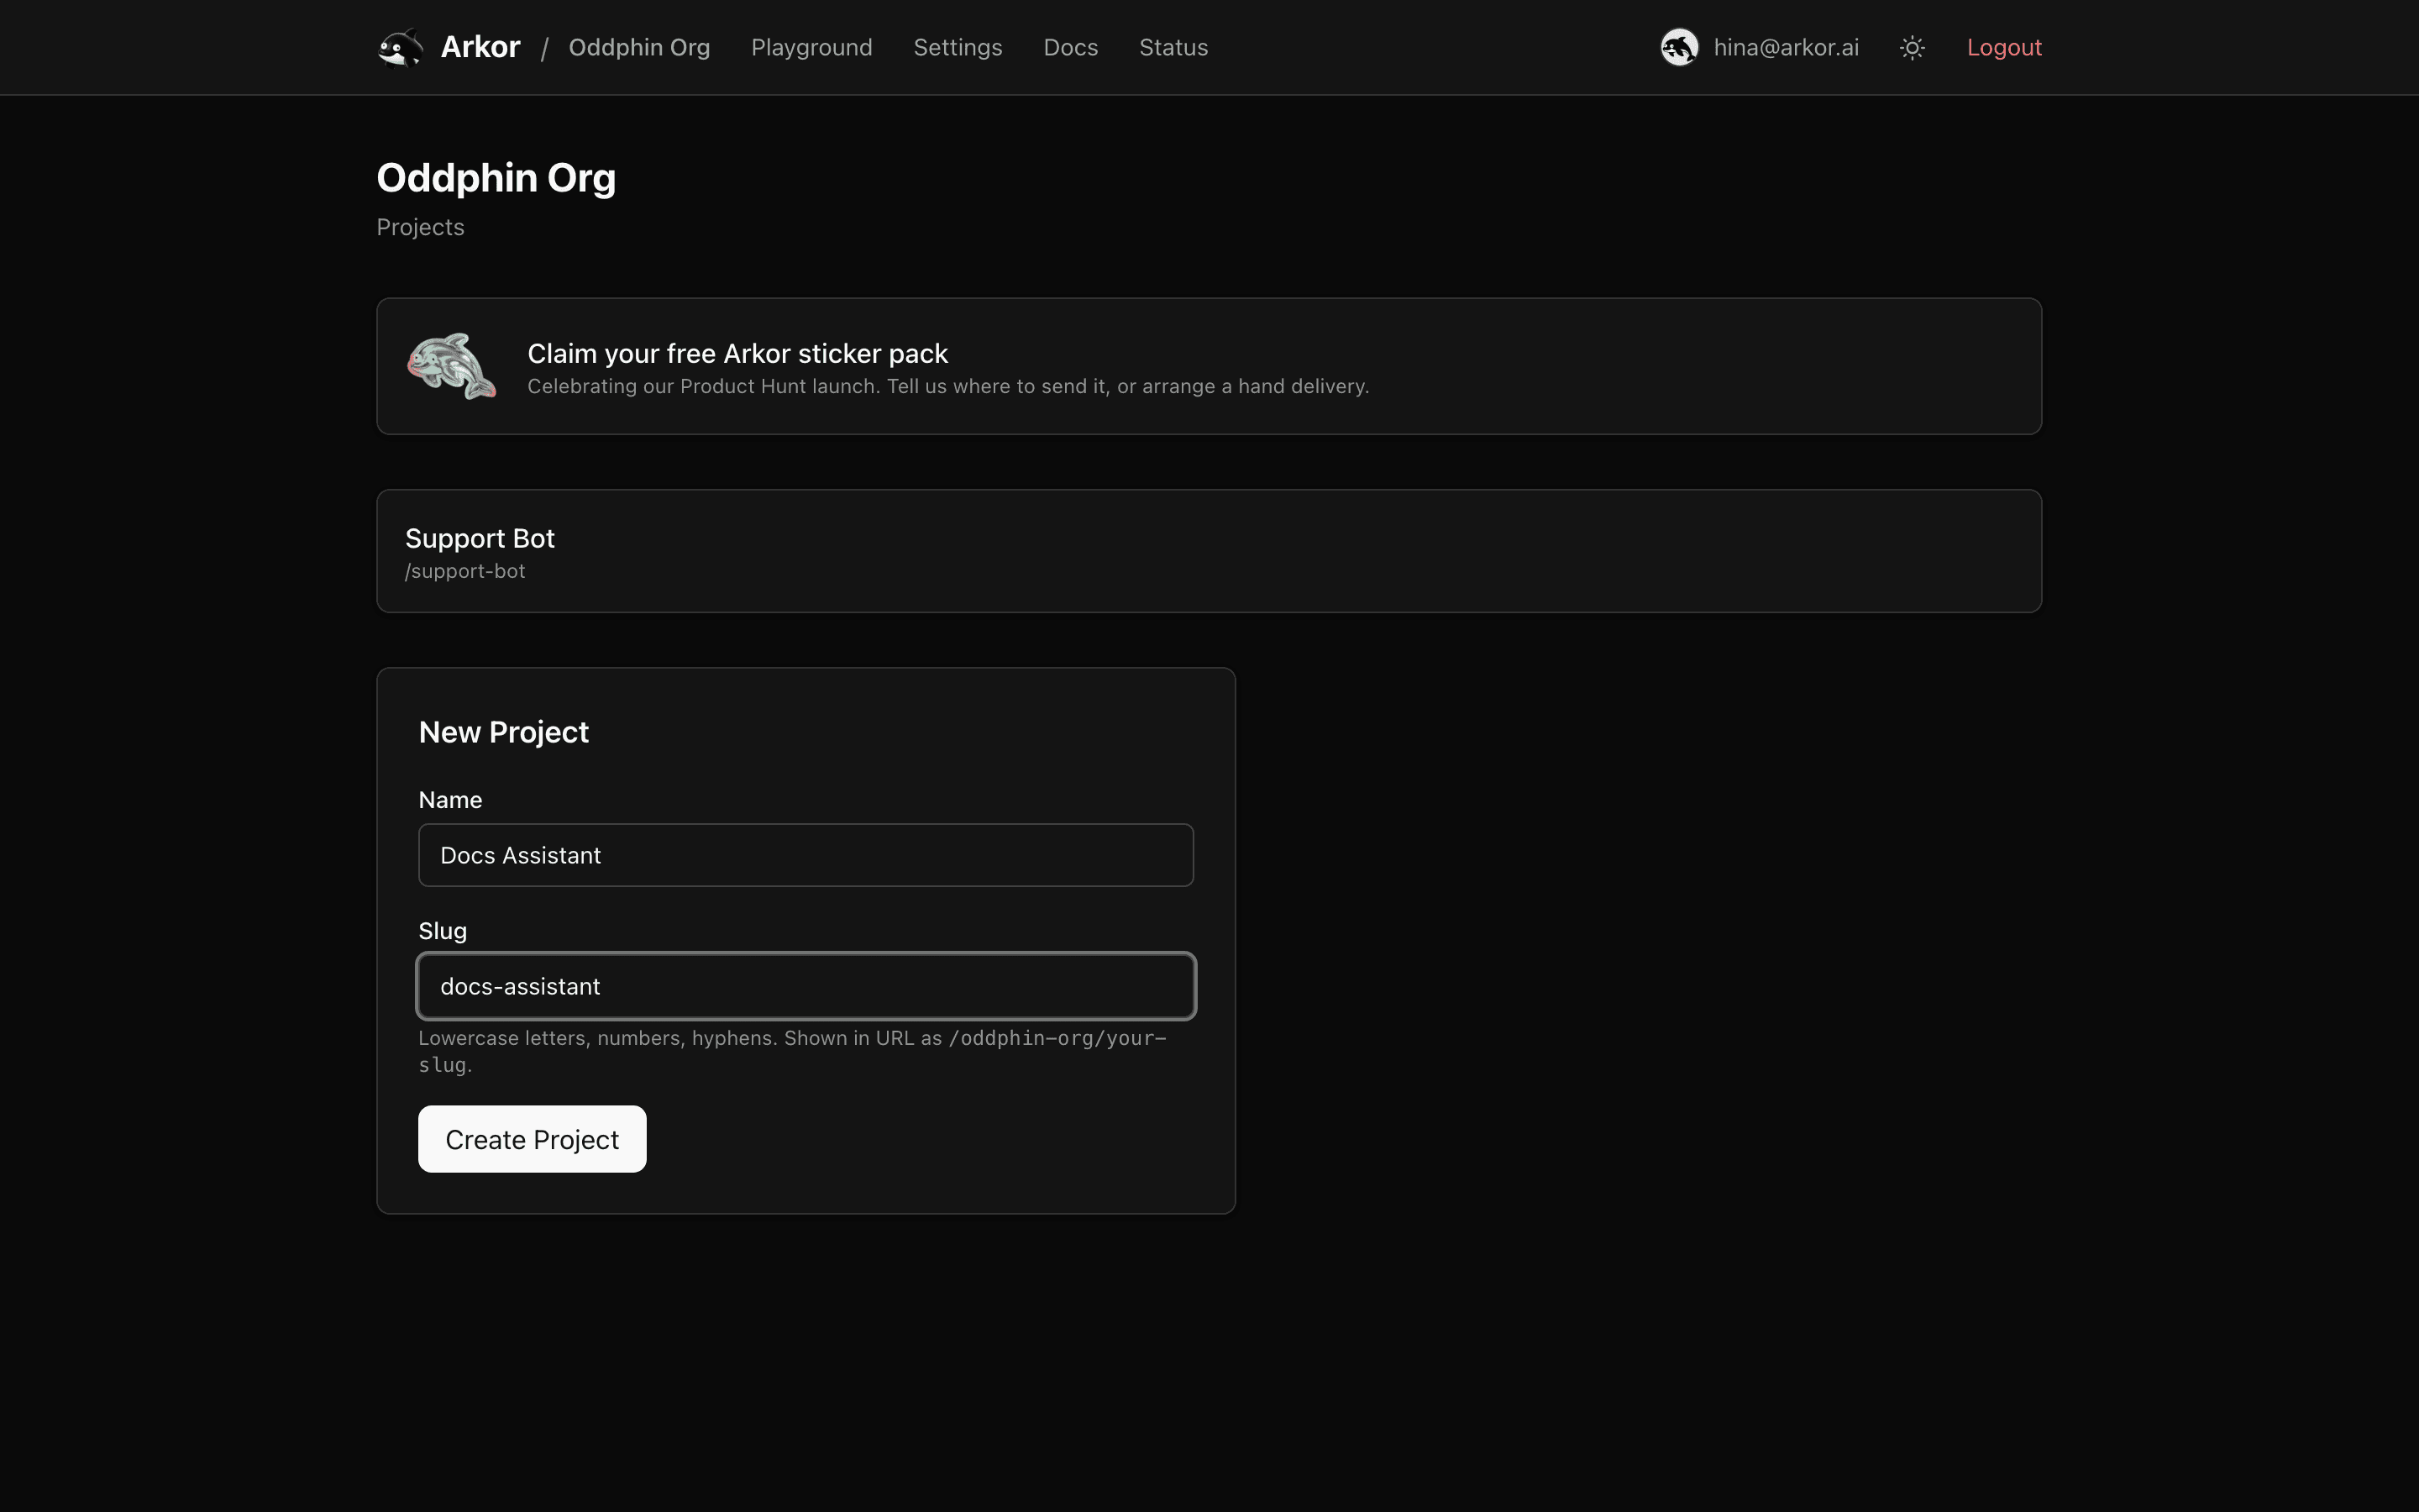
Task: Open the Oddphin Org breadcrumb
Action: pos(638,47)
